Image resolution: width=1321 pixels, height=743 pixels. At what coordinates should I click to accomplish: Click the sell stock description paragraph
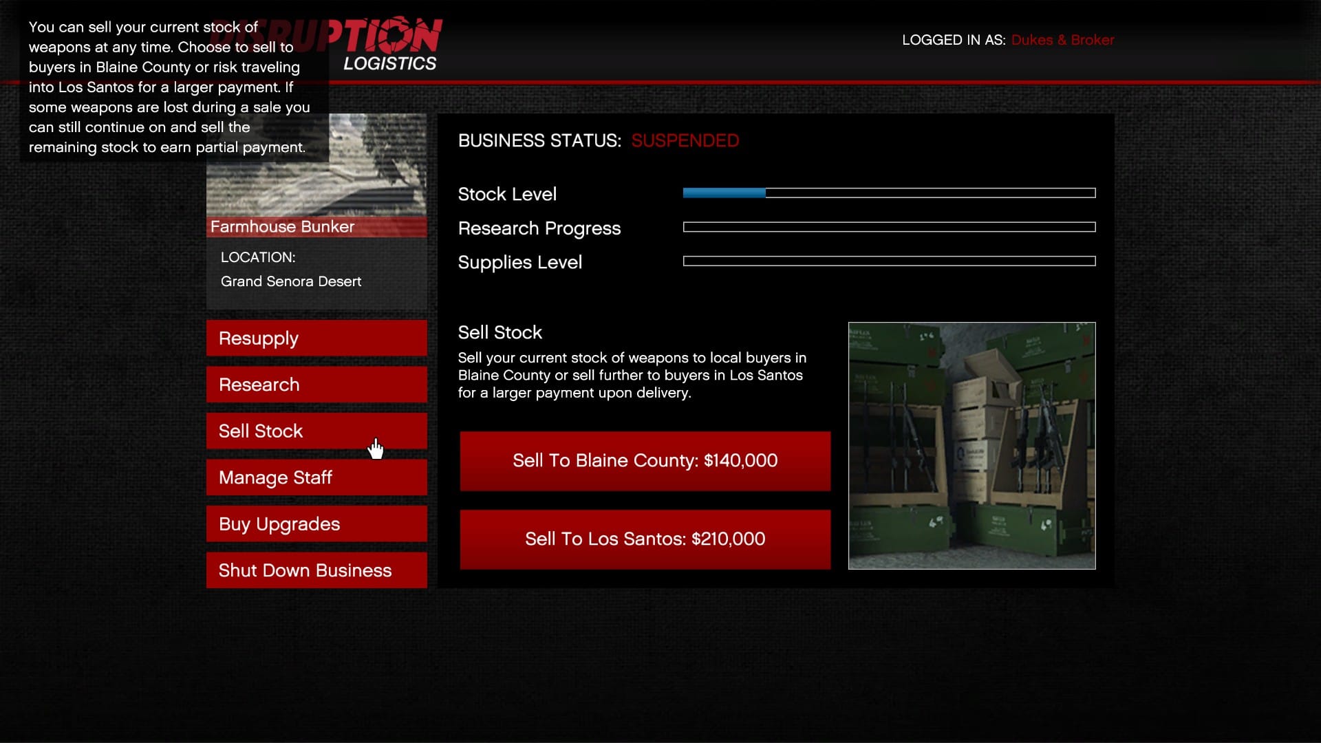coord(632,375)
